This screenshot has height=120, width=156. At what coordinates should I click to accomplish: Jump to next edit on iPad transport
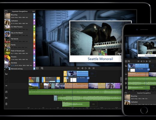click(93, 68)
